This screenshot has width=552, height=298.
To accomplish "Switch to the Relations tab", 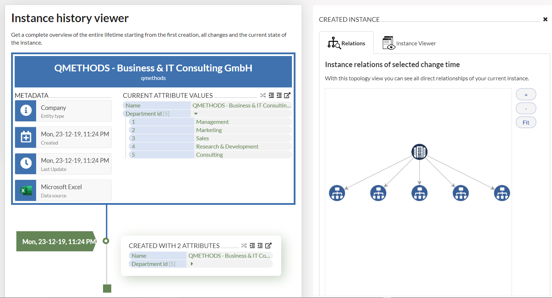I will [x=346, y=43].
